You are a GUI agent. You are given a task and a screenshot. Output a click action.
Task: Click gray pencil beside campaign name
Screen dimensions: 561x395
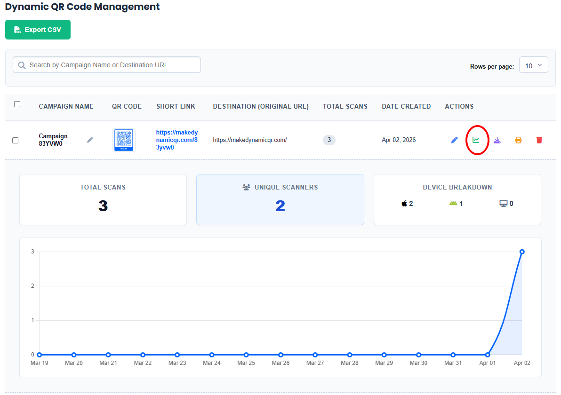(x=90, y=140)
